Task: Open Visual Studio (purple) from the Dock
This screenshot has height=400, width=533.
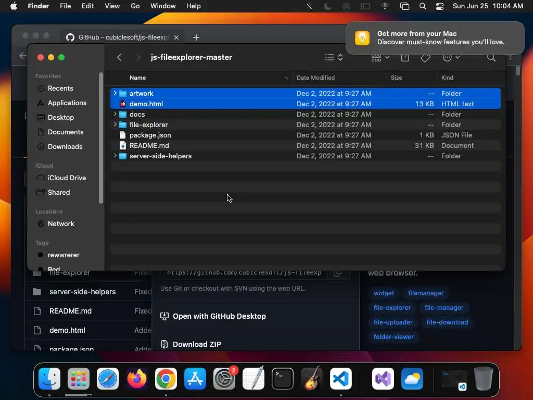Action: pos(383,379)
